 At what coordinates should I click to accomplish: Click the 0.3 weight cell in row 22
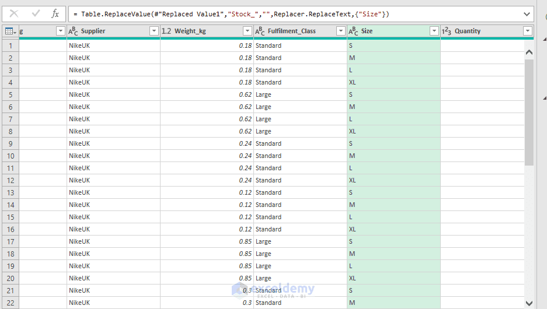(x=207, y=303)
